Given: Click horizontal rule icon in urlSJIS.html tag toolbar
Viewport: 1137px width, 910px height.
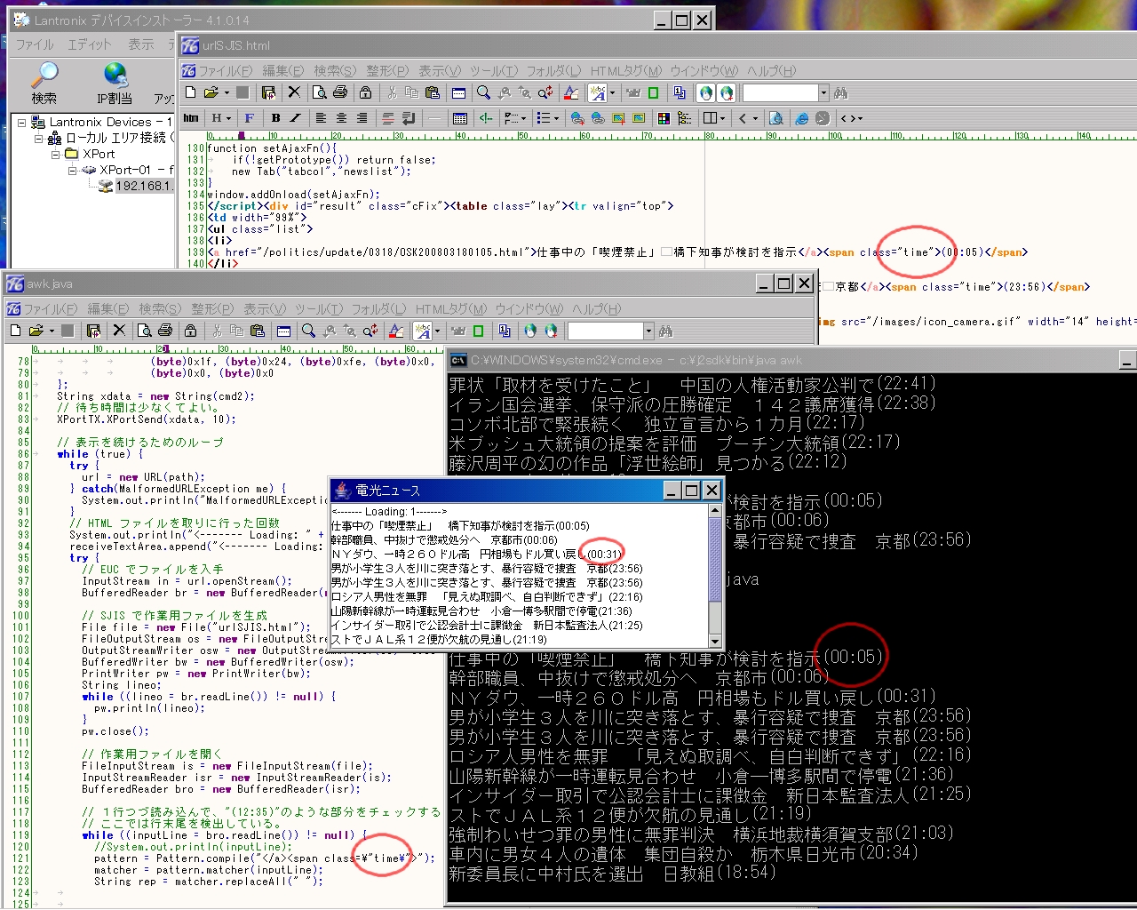Looking at the screenshot, I should point(434,118).
